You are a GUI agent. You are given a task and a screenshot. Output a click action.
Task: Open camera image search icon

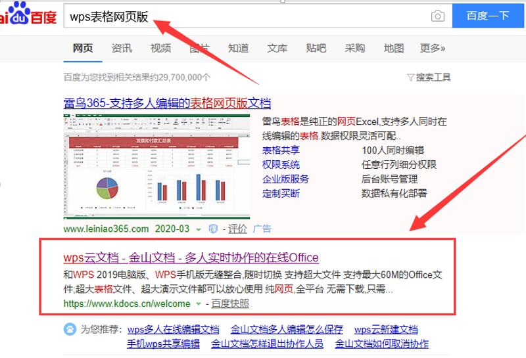coord(437,16)
